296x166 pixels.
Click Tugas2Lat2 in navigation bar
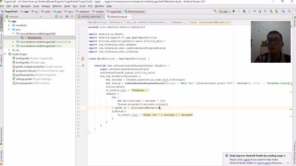coord(9,12)
